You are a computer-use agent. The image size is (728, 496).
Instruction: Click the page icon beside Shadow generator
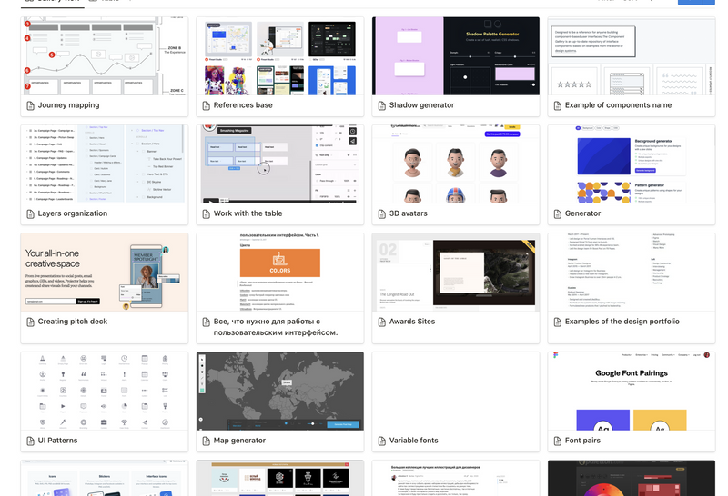tap(381, 105)
